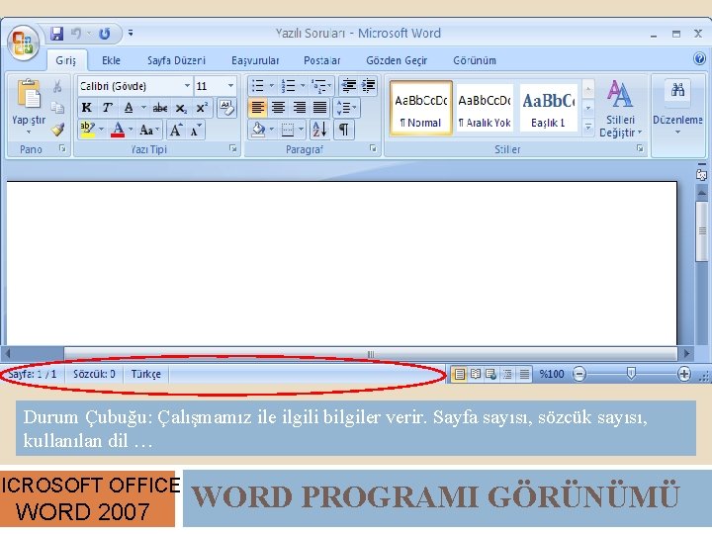Toggle bold K formatting
This screenshot has height=534, width=712.
86,108
